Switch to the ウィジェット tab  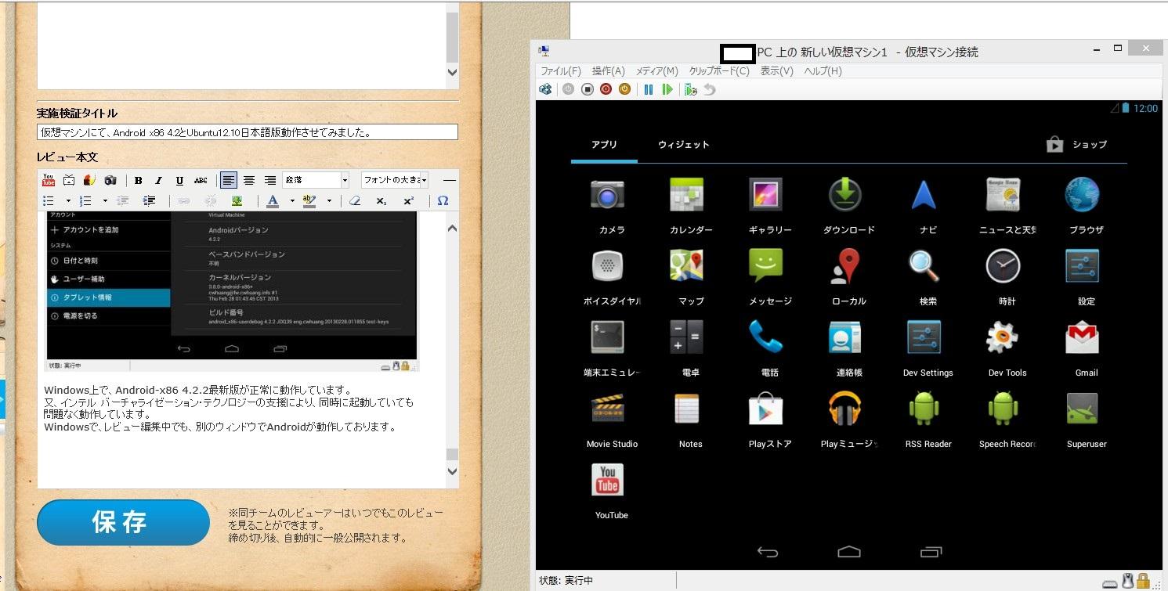pyautogui.click(x=683, y=145)
